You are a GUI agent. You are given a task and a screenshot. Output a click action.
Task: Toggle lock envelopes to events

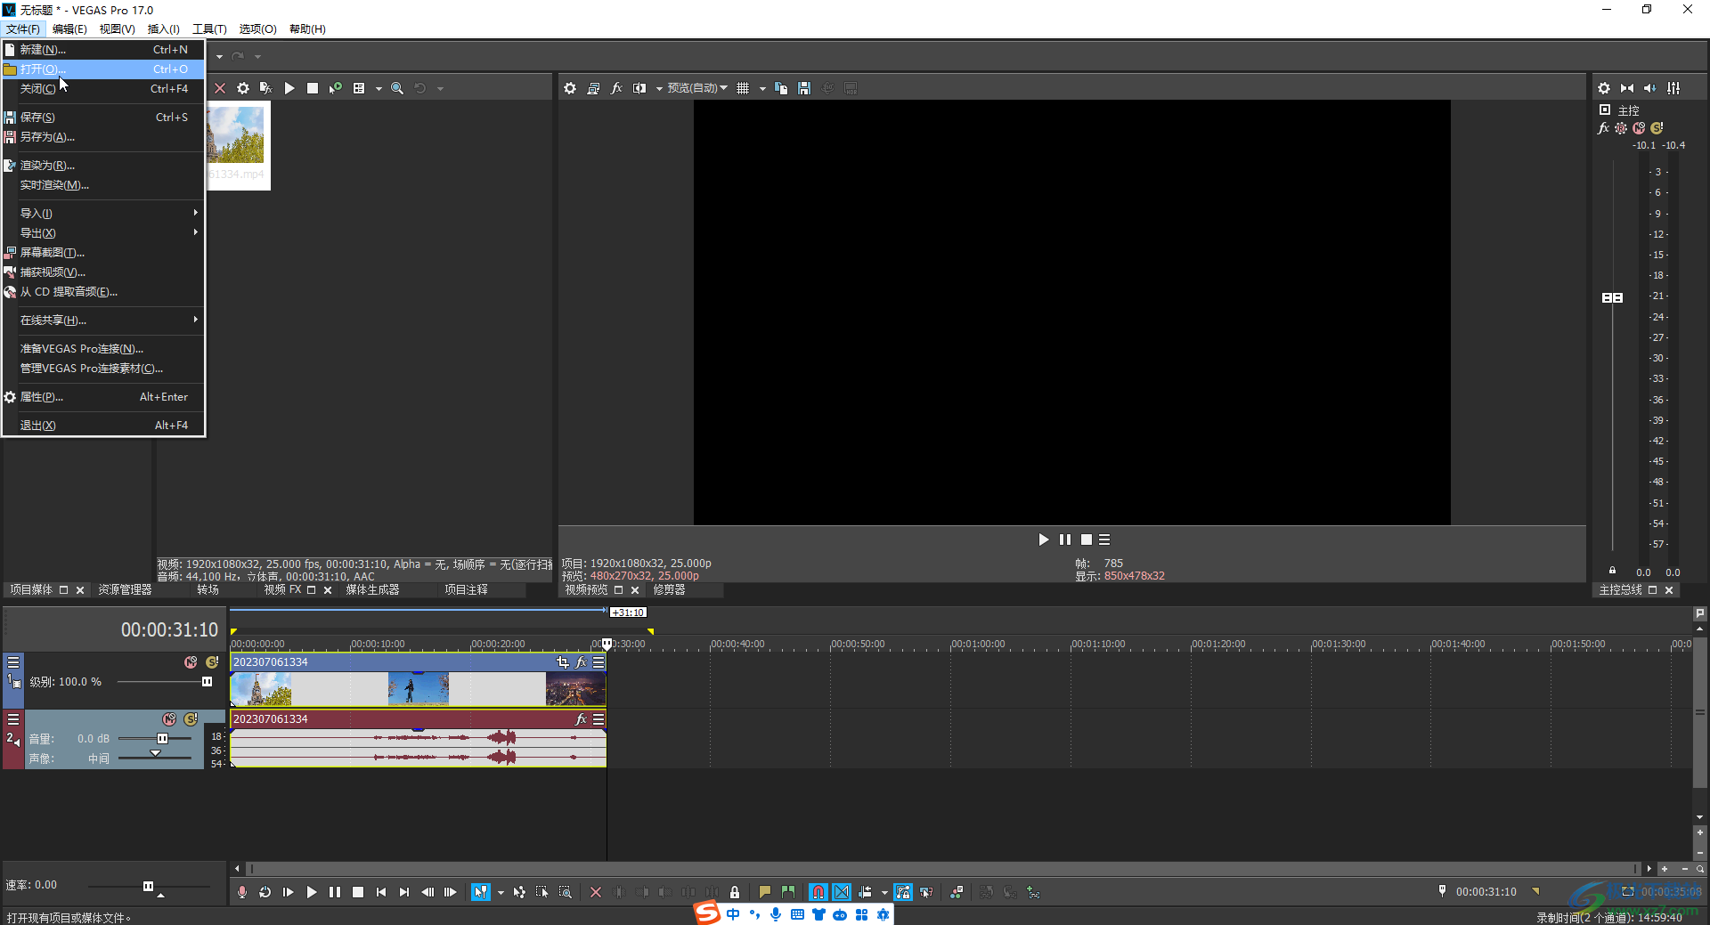pyautogui.click(x=903, y=892)
